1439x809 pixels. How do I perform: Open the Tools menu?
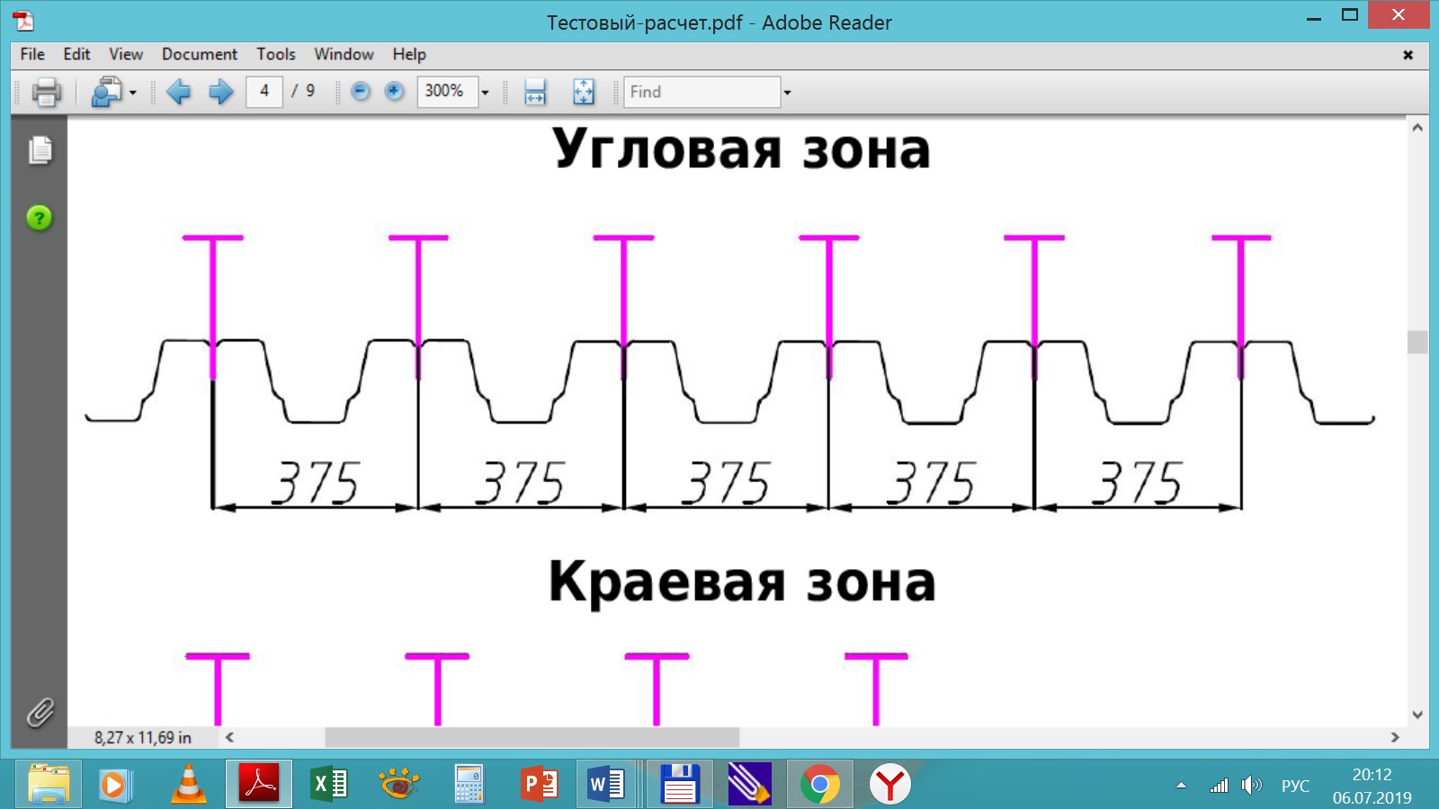click(275, 54)
